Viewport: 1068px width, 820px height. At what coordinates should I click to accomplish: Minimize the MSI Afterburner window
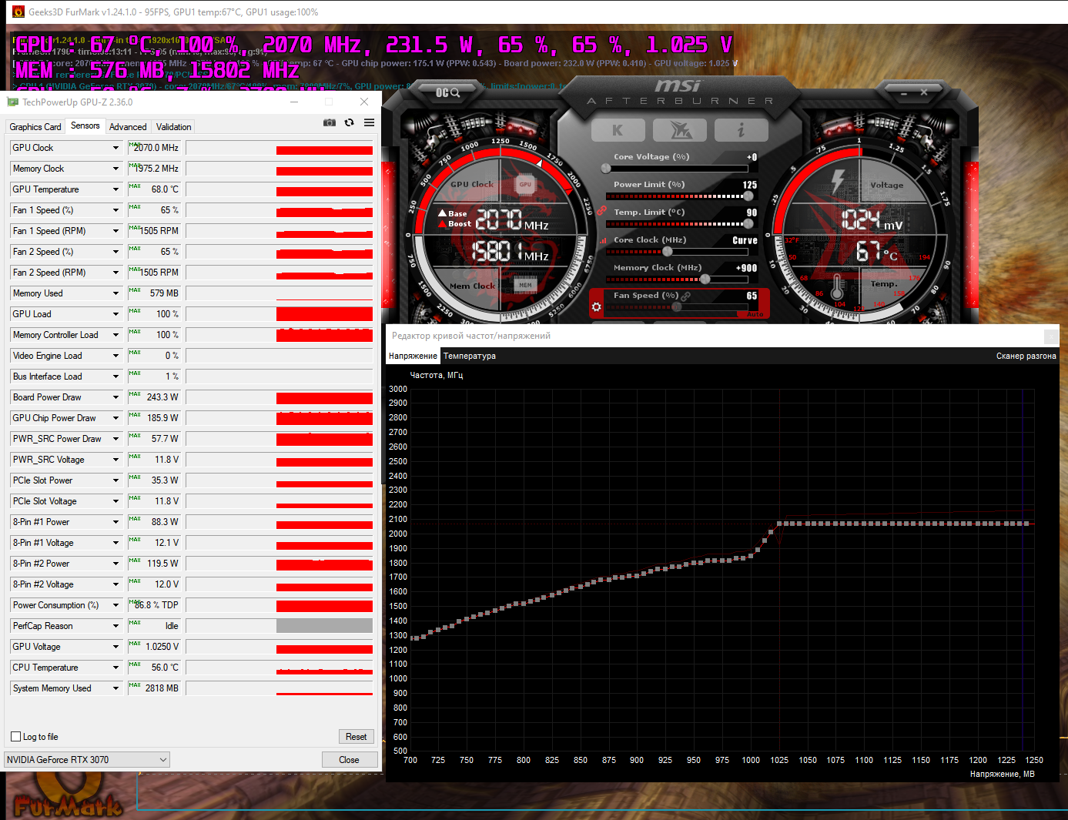904,92
